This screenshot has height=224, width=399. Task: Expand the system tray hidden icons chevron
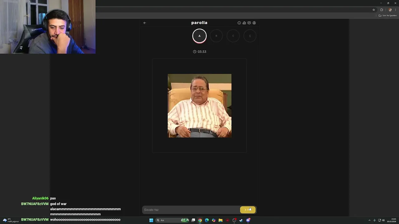369,220
